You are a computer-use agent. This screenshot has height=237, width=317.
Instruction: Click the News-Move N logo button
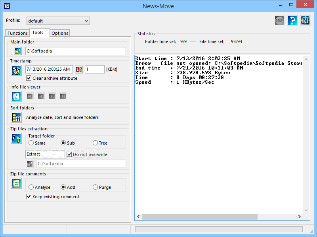pos(305,21)
